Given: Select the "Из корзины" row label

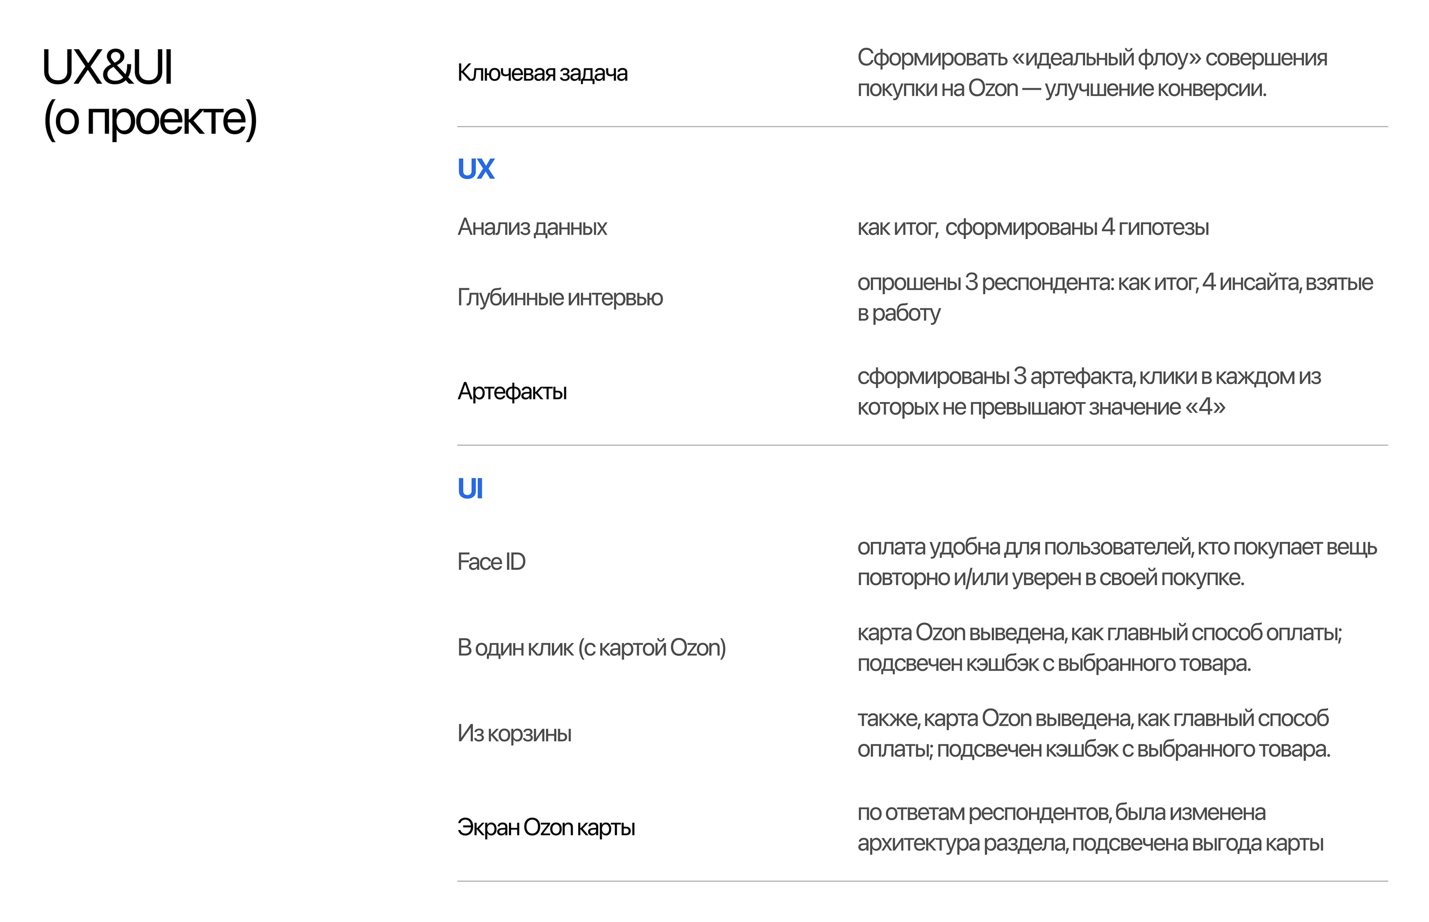Looking at the screenshot, I should click(514, 733).
